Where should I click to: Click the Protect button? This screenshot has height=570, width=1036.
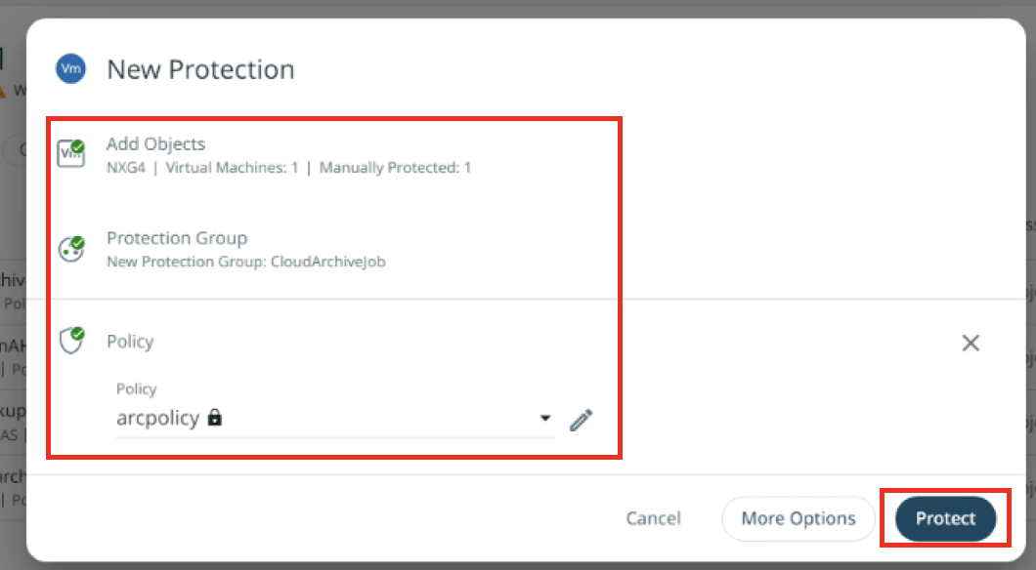(x=945, y=518)
